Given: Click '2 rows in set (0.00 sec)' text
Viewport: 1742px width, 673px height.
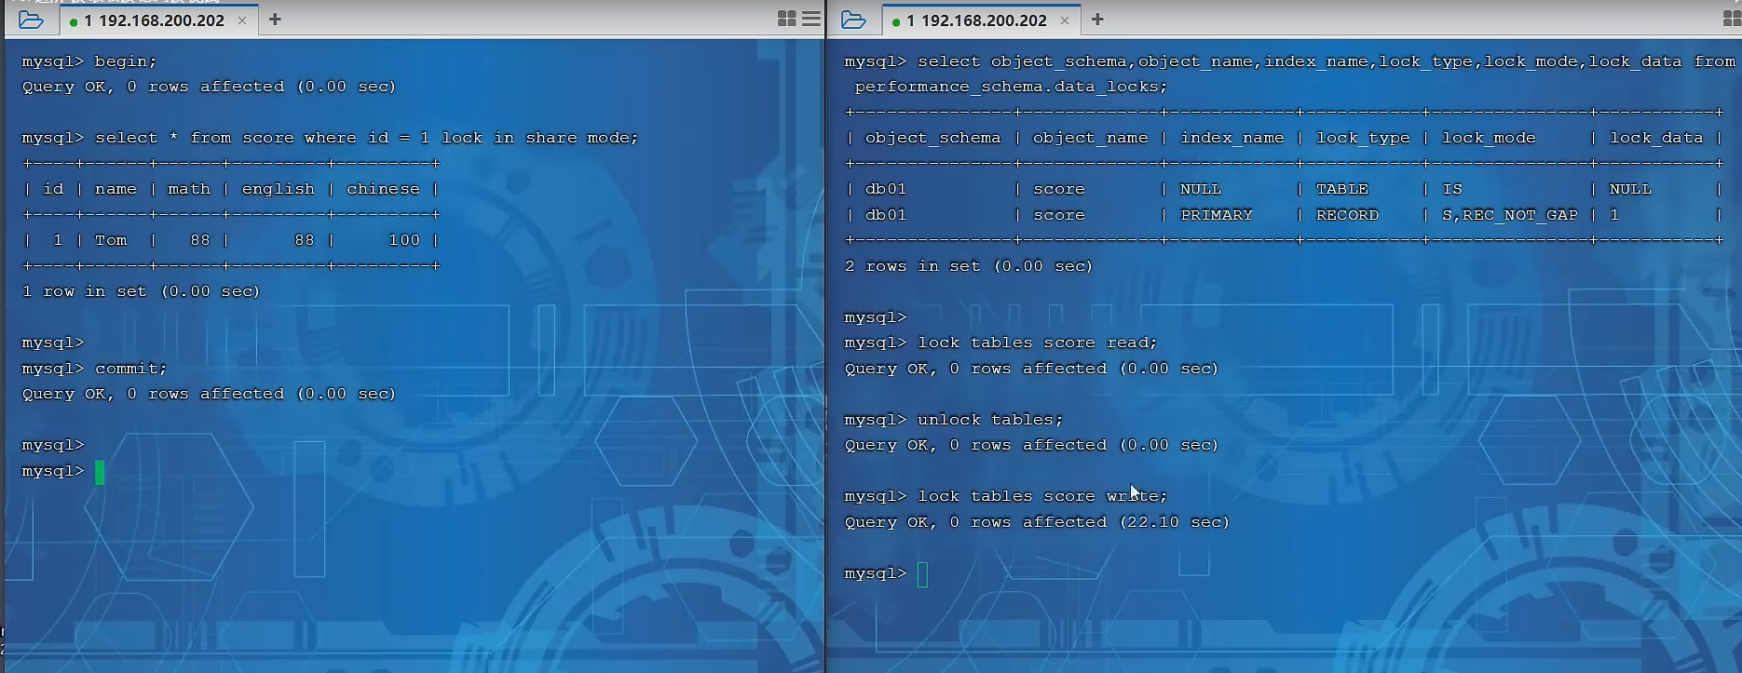Looking at the screenshot, I should [969, 266].
